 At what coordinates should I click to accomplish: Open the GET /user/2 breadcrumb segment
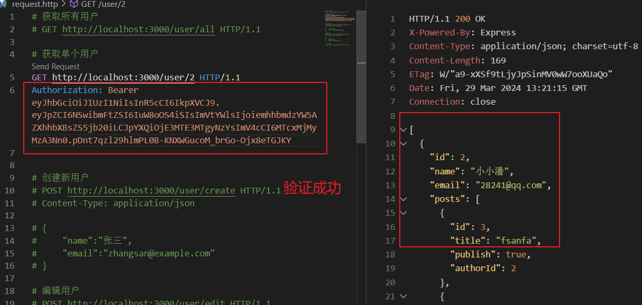click(x=104, y=4)
